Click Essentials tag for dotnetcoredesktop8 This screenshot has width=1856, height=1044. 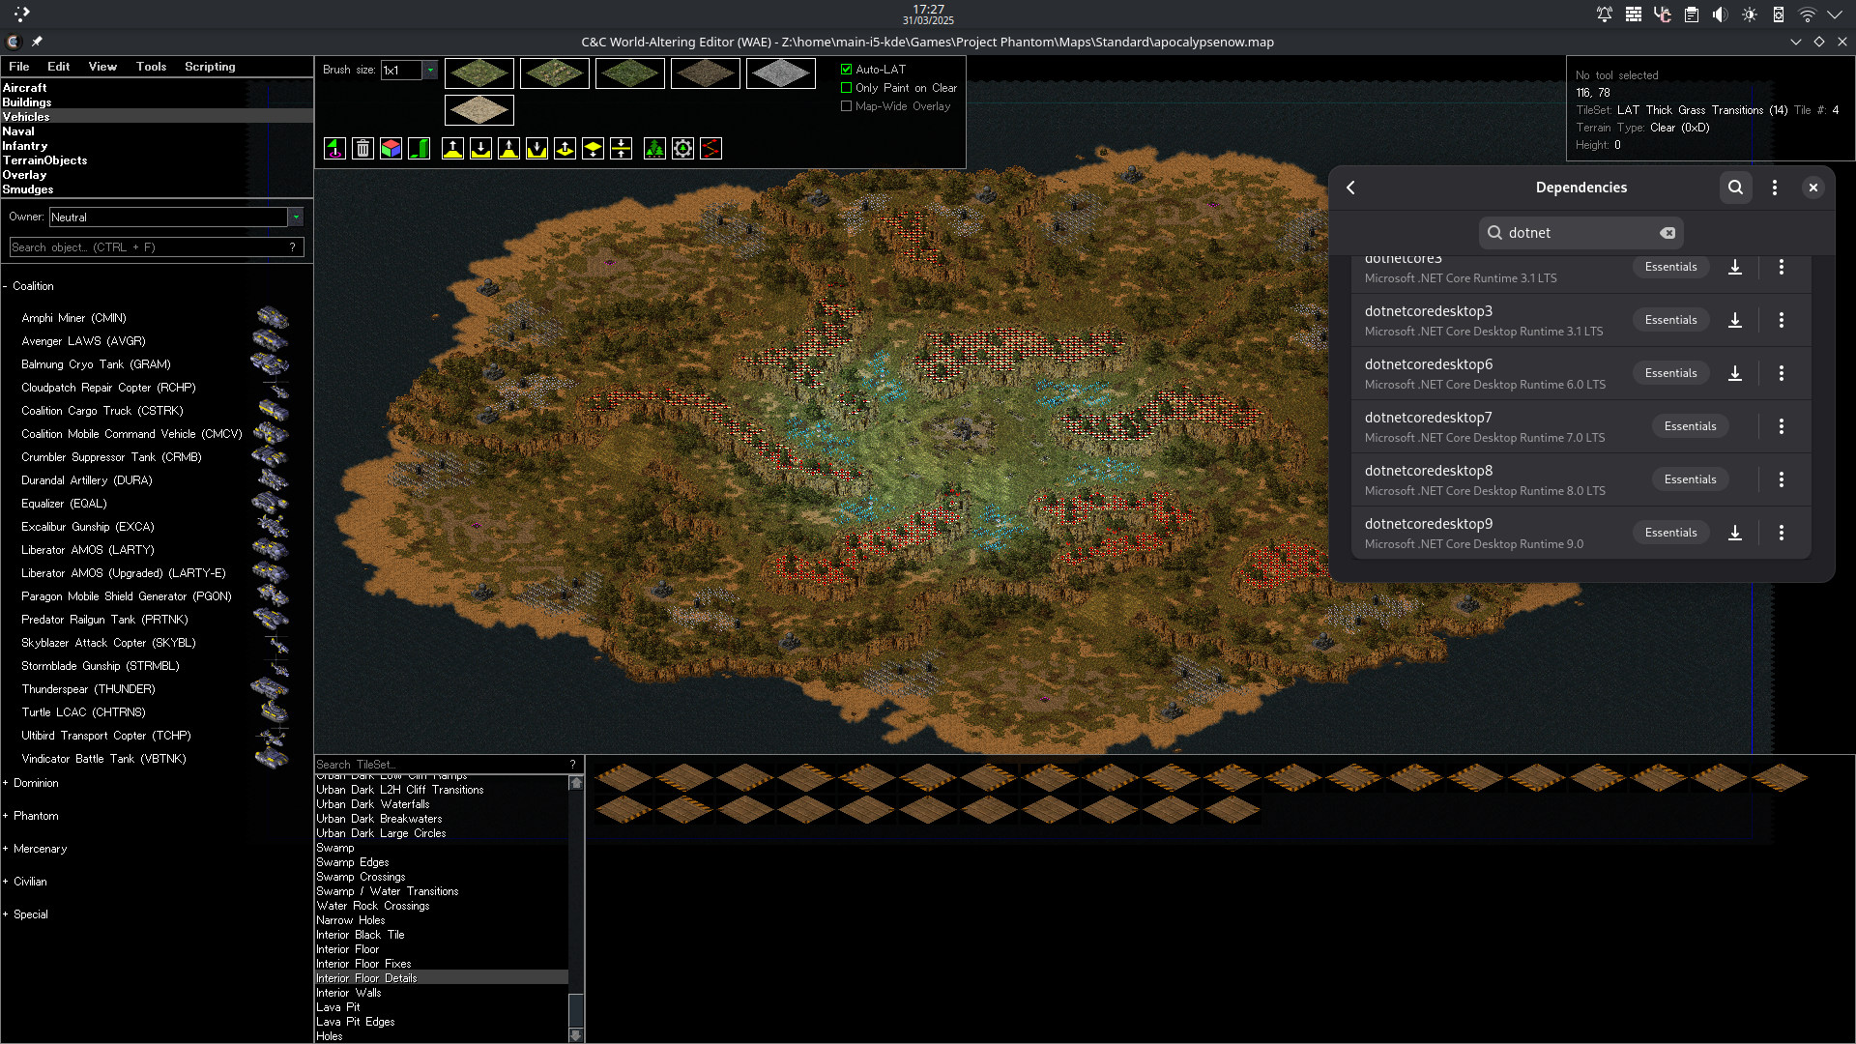(1690, 479)
